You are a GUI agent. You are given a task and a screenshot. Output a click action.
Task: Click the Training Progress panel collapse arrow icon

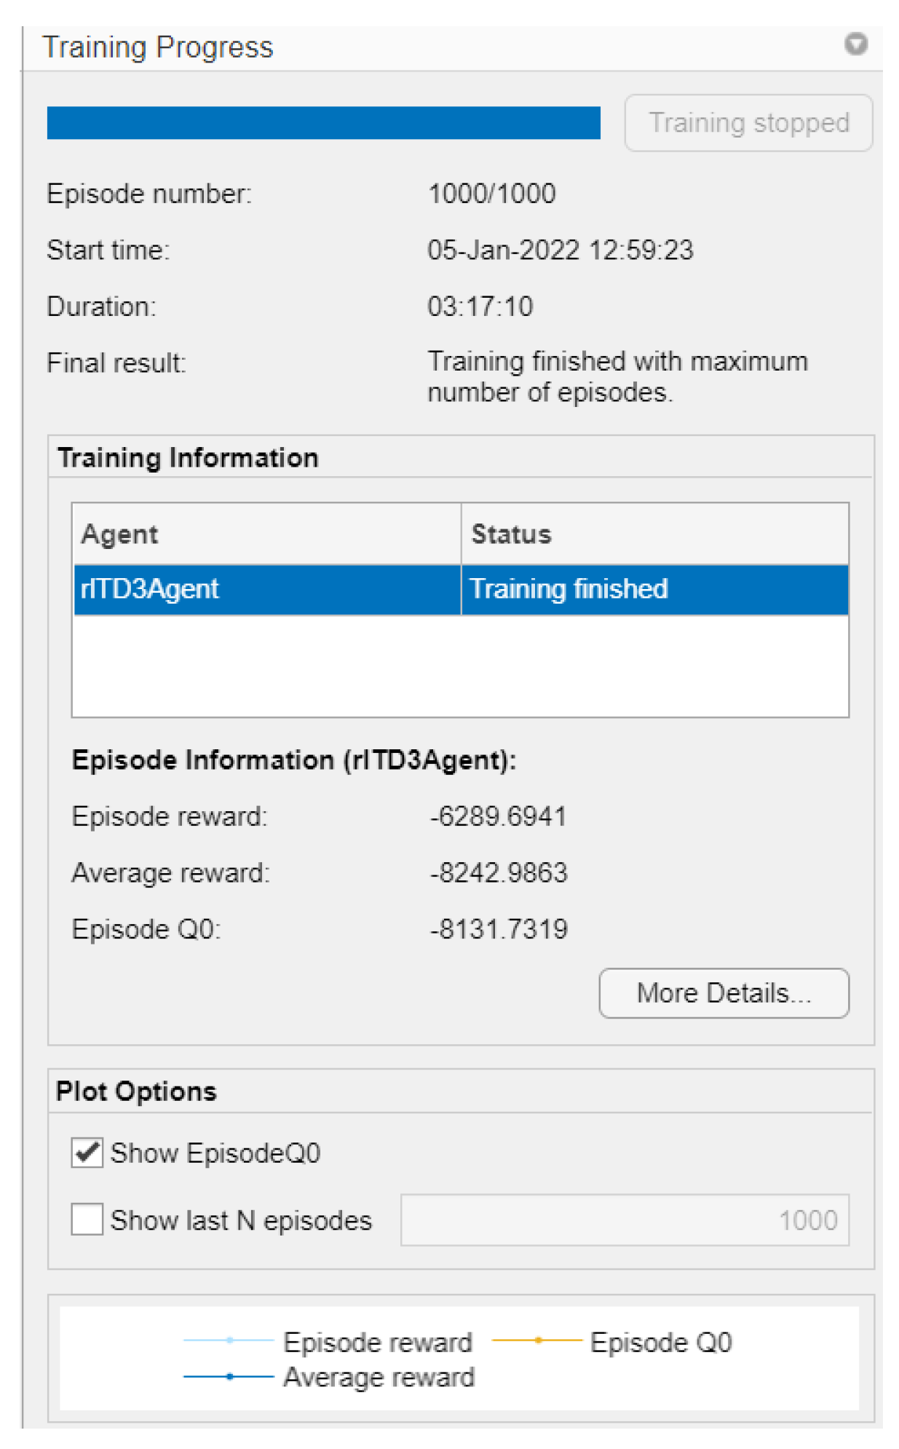[x=855, y=44]
